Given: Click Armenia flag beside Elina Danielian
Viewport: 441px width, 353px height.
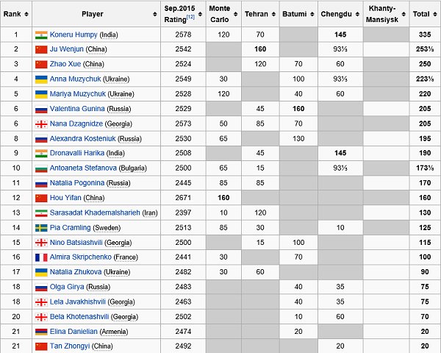Looking at the screenshot, I should [41, 332].
